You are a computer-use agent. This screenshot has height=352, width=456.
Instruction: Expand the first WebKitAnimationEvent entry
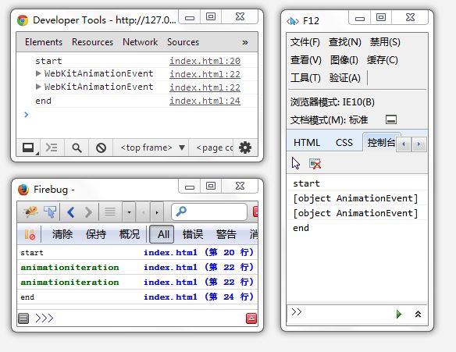point(38,73)
